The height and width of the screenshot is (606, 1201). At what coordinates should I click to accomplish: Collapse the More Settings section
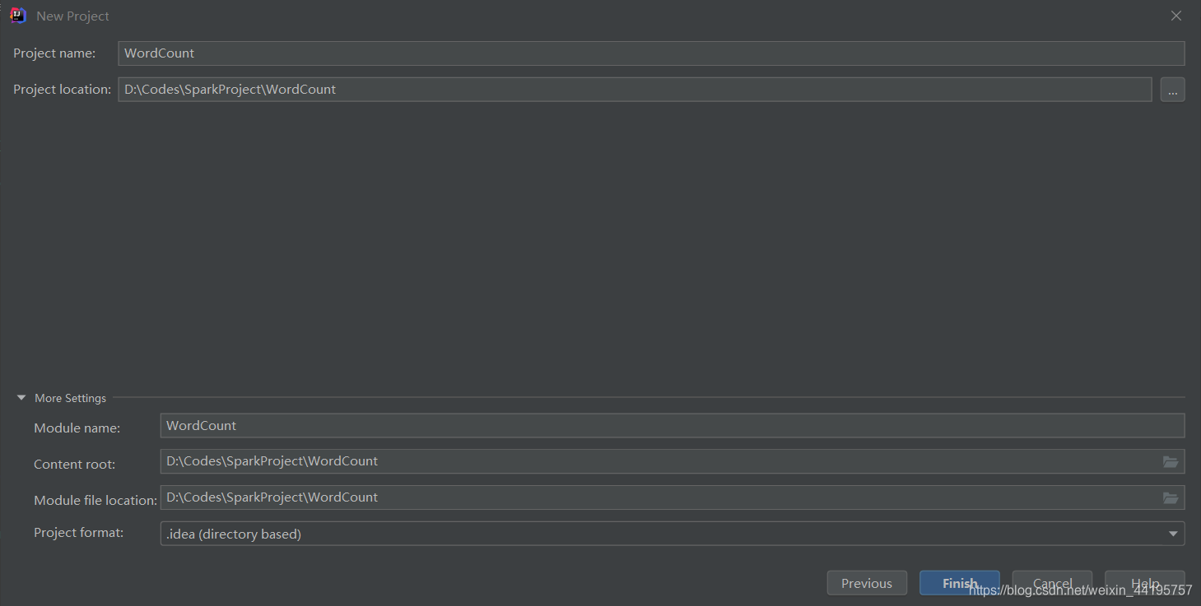pos(21,398)
